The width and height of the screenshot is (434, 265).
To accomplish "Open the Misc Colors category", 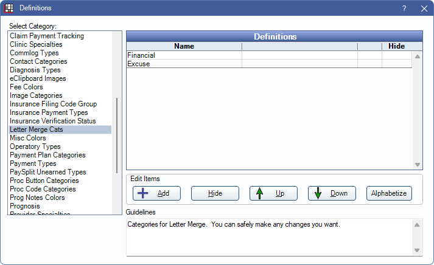I will (28, 138).
